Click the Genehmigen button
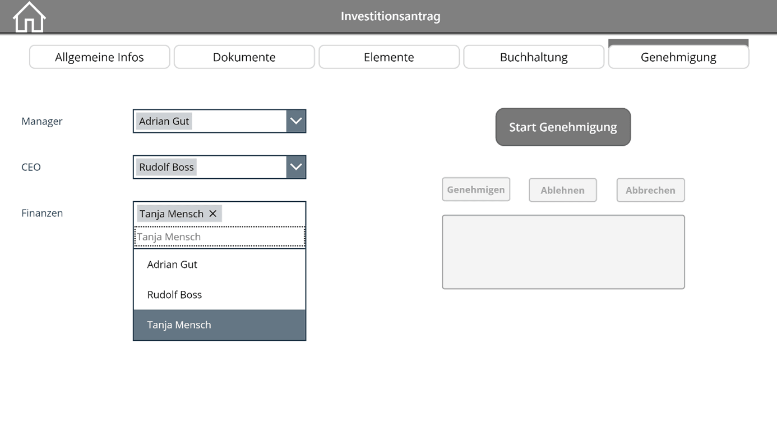 pyautogui.click(x=476, y=189)
